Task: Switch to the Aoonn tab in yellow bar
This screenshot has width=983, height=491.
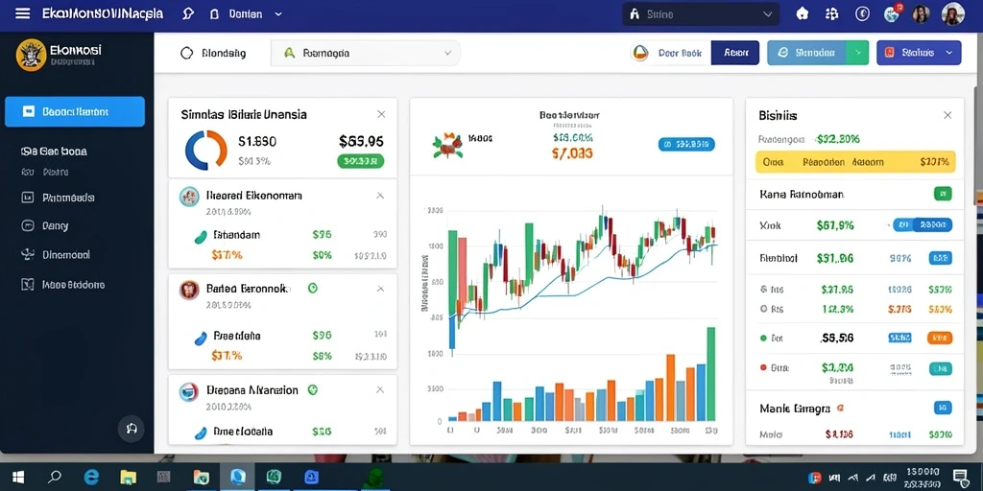Action: pos(868,162)
